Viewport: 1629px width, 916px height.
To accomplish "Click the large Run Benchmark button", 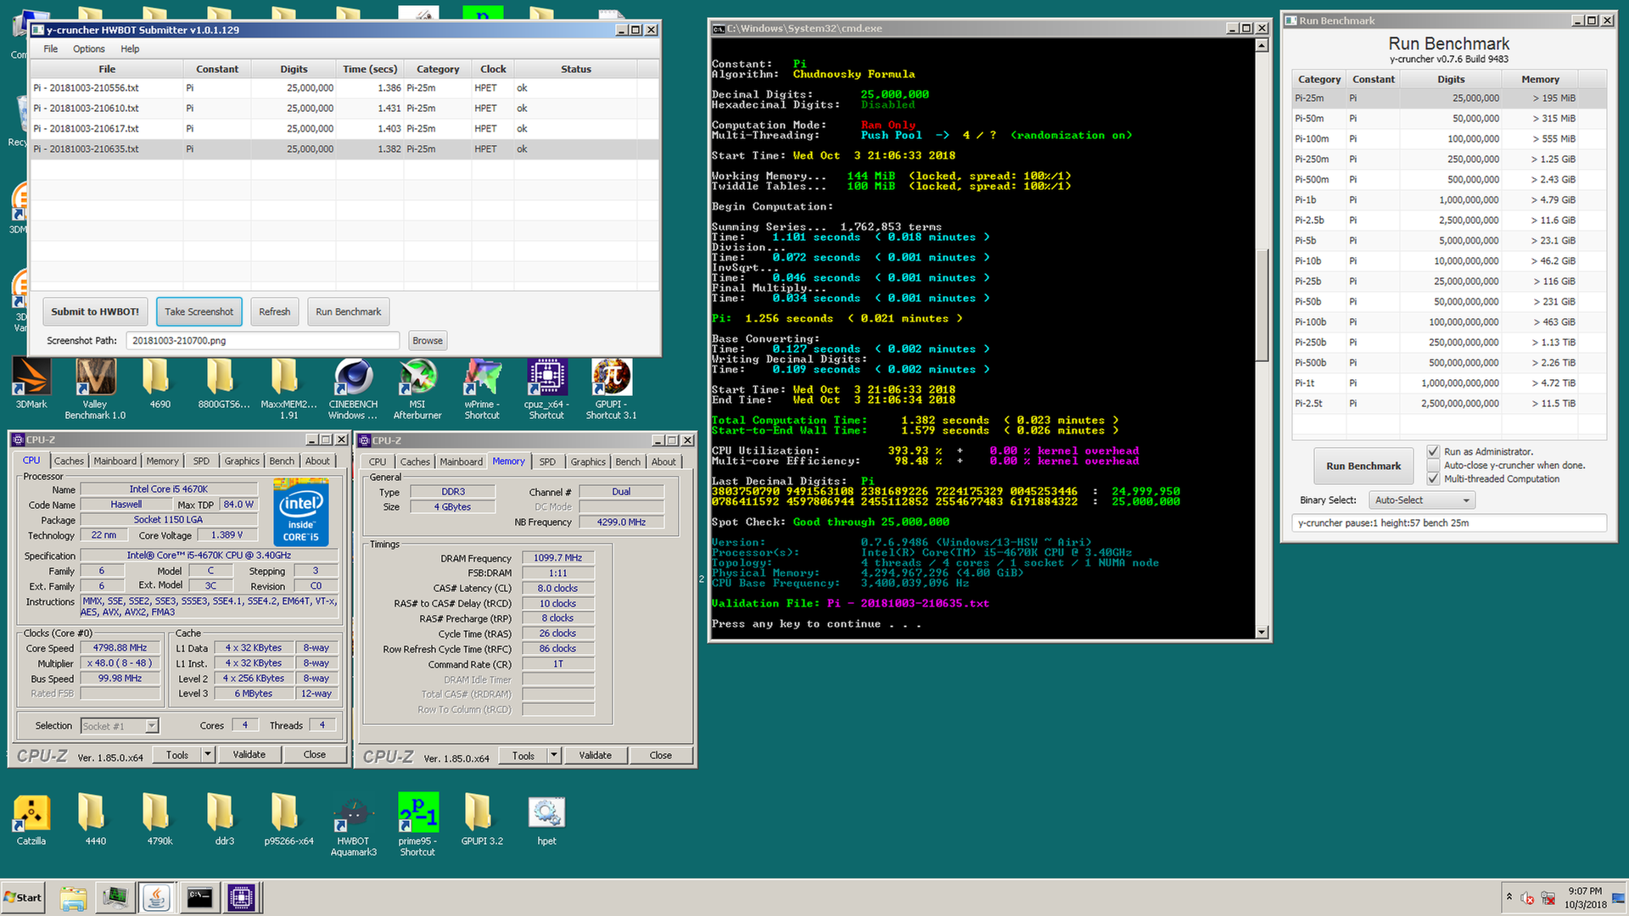I will [x=1363, y=466].
